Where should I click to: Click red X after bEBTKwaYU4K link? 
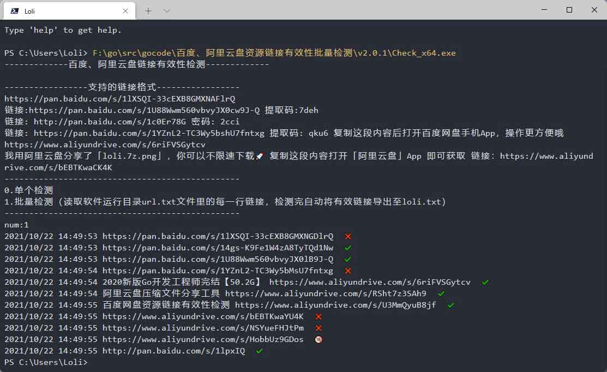tap(318, 317)
